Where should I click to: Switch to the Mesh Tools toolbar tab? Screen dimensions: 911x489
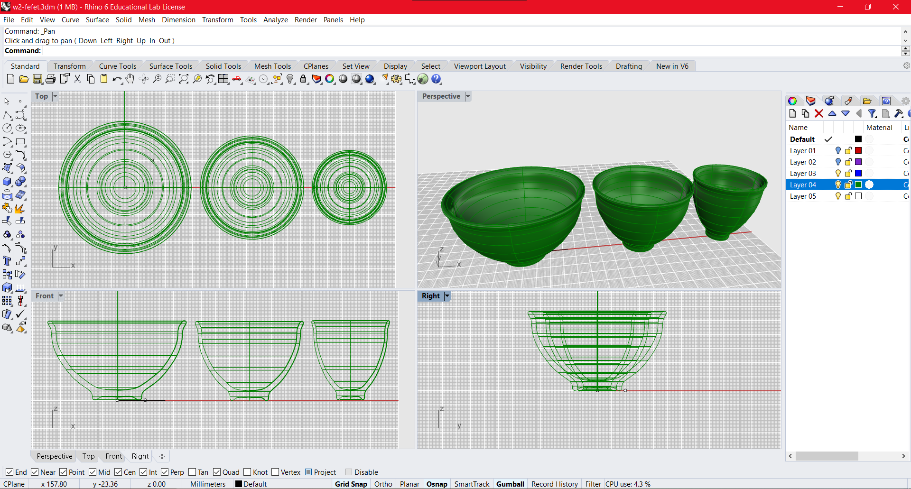273,66
